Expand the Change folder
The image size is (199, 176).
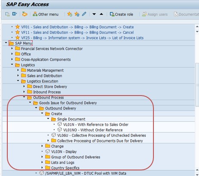[42, 146]
